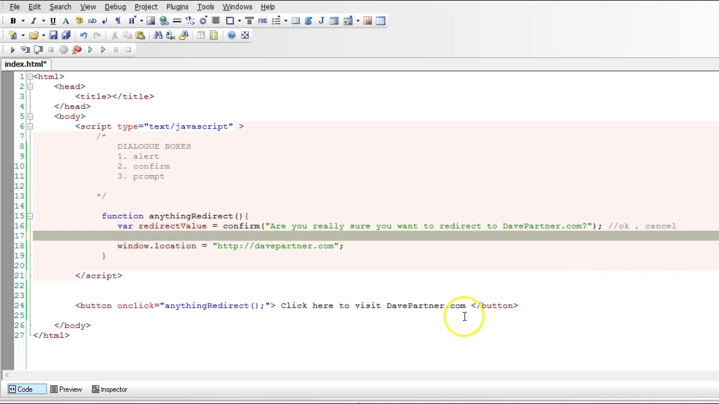
Task: Place cursor on empty highlighted line 17
Action: click(x=376, y=236)
